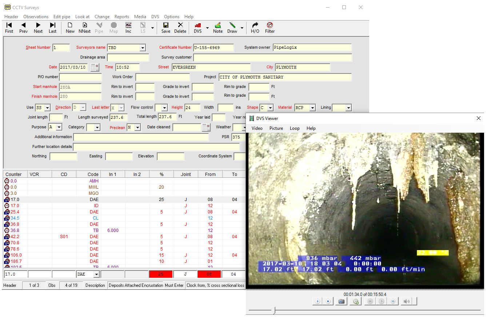Screen dimensions: 487x317
Task: Open the Purpose dropdown showing A
Action: 59,127
